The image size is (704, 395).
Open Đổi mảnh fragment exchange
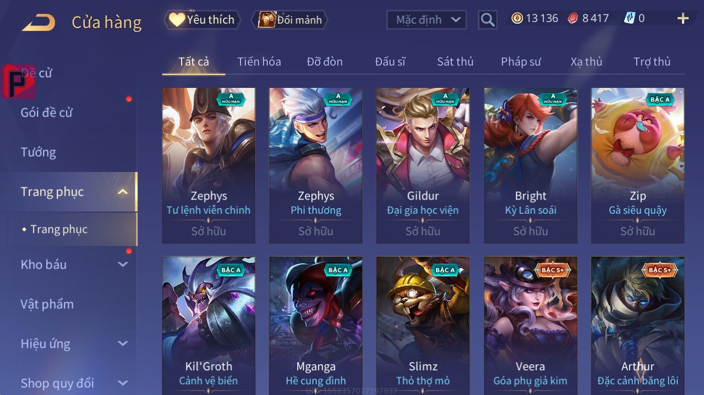tap(290, 20)
